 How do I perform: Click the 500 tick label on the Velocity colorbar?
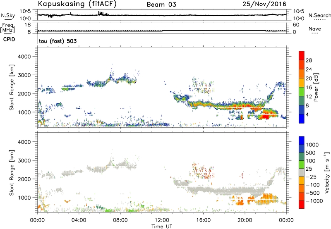point(311,153)
